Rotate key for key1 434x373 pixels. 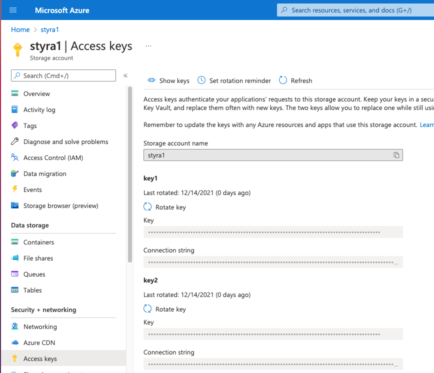[164, 207]
